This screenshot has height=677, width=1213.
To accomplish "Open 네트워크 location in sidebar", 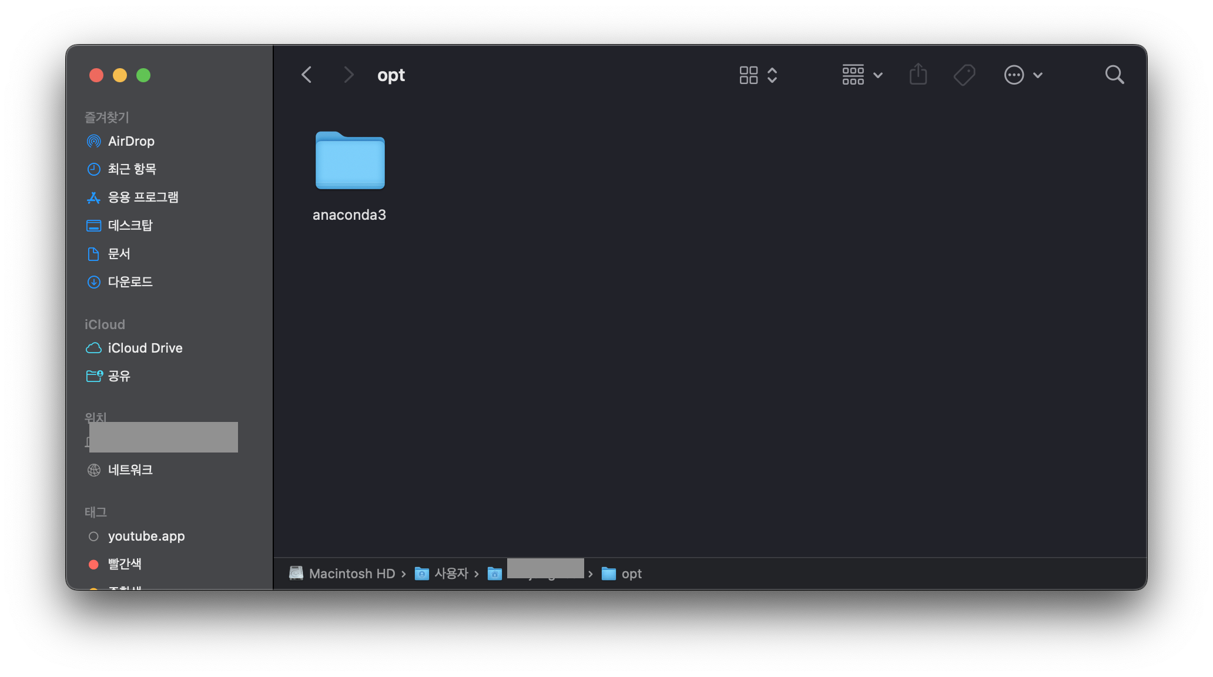I will (x=130, y=470).
